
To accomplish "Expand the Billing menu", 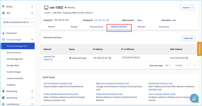I will coord(32,6).
